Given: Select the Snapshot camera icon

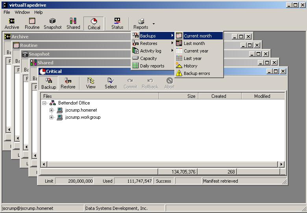Looking at the screenshot, I should pyautogui.click(x=53, y=23).
